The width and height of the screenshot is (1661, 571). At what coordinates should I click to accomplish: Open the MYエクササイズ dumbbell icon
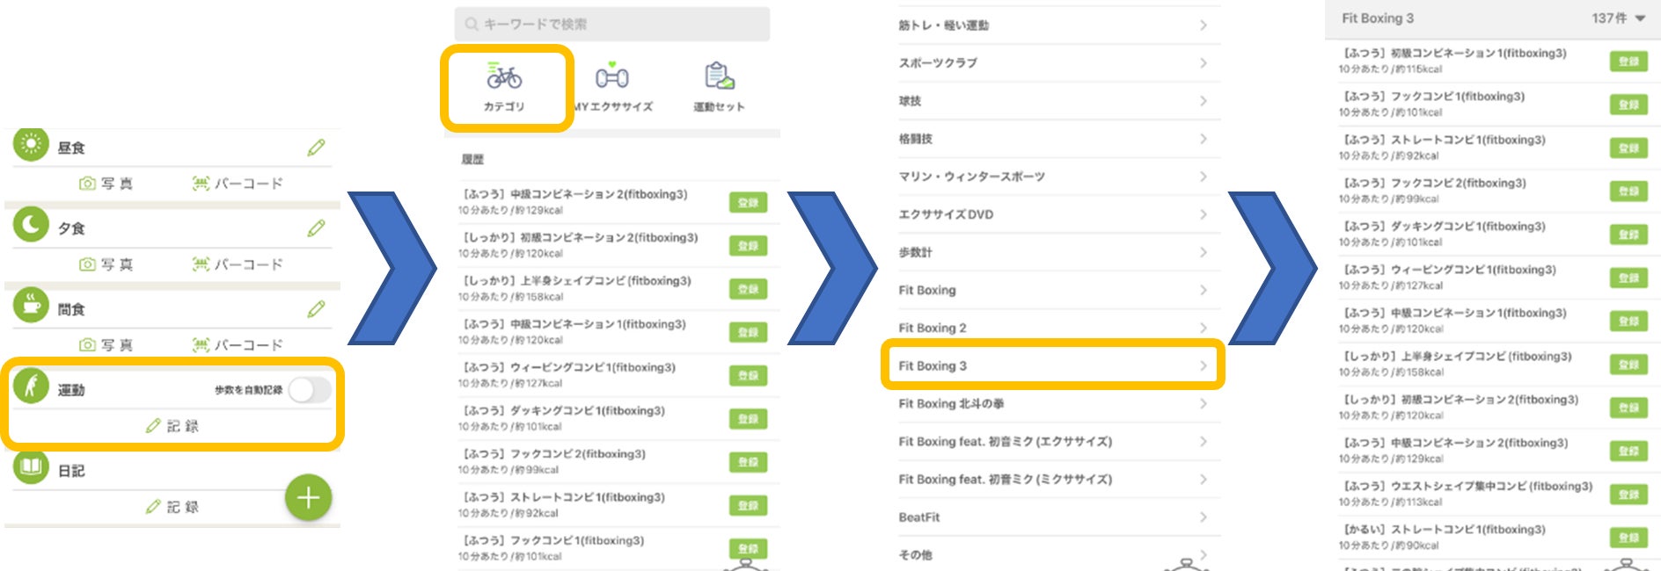612,77
